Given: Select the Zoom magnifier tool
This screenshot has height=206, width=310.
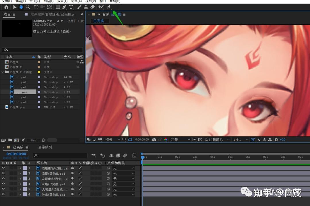Looking at the screenshot, I should pos(28,7).
